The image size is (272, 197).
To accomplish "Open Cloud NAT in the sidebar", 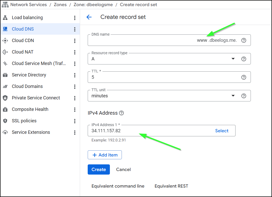I will (23, 52).
